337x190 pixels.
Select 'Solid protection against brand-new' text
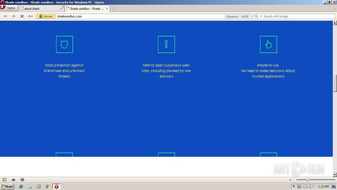[x=64, y=68]
